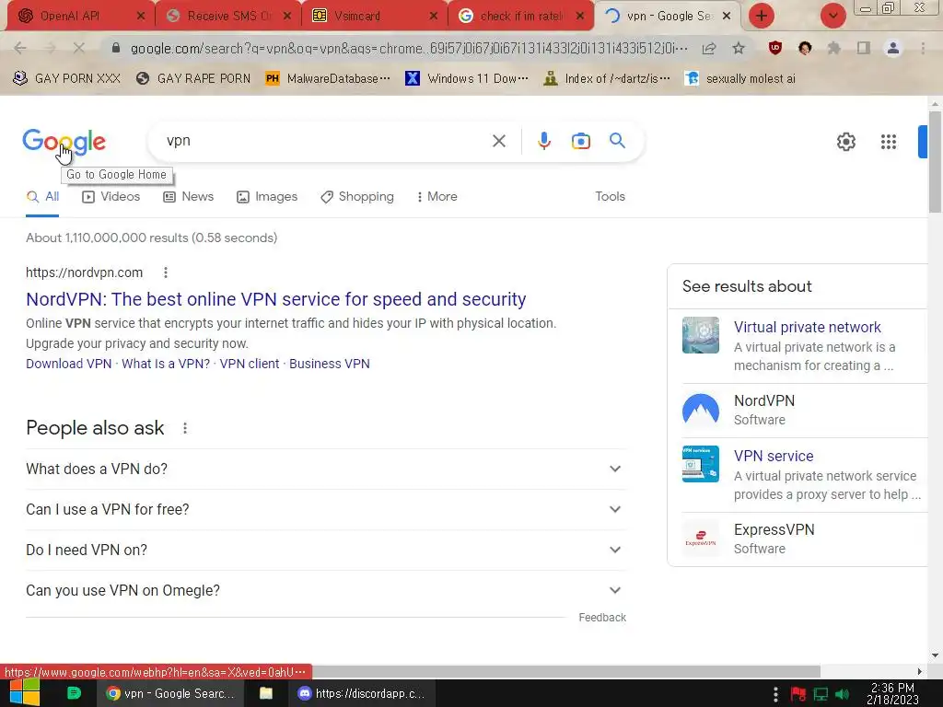
Task: Open Virtual private network result
Action: click(x=807, y=327)
